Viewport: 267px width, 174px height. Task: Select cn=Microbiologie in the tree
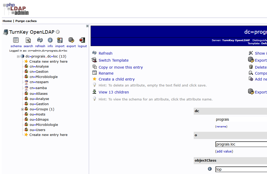[44, 77]
